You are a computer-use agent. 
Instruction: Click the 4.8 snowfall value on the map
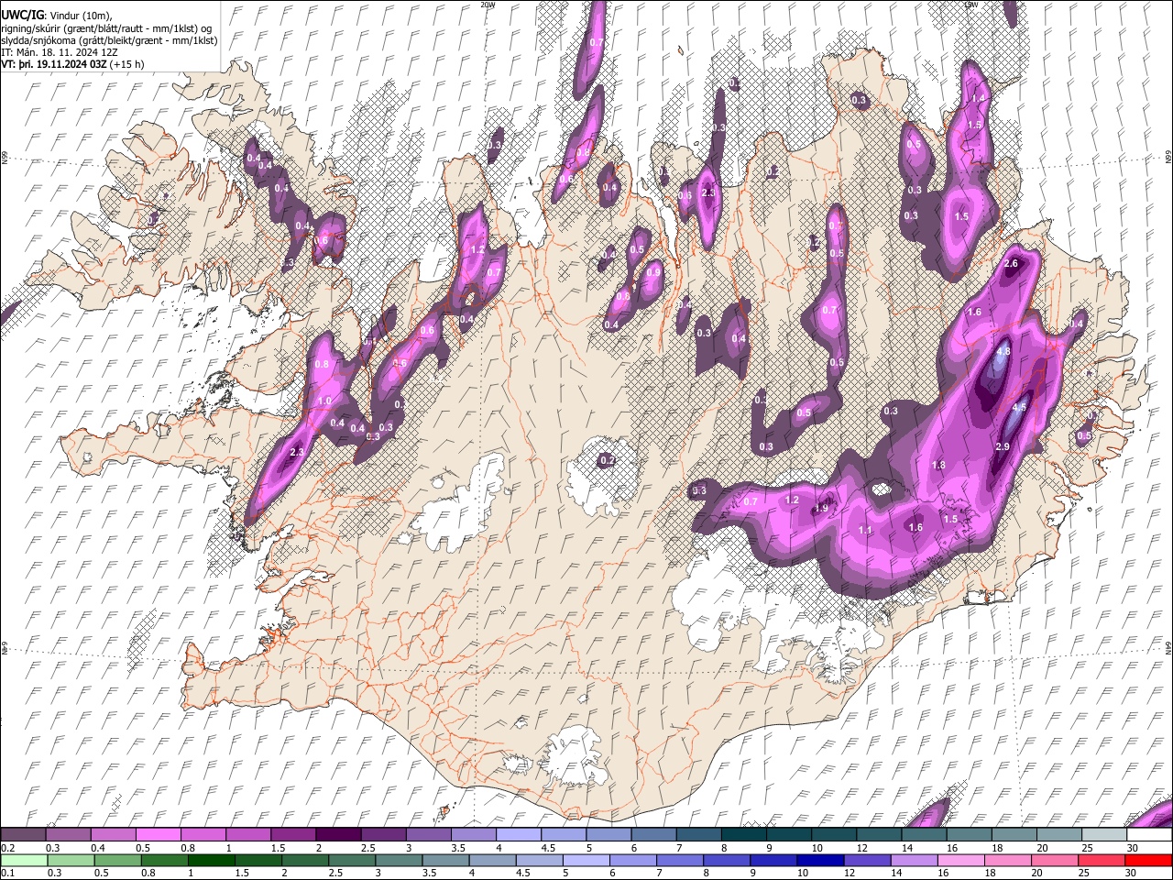(1003, 351)
